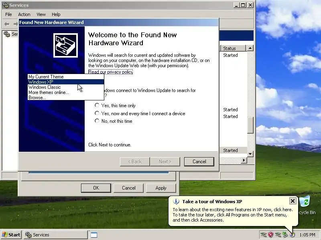The width and height of the screenshot is (321, 240).
Task: Click Apply in the dialog behind wizard
Action: (161, 188)
